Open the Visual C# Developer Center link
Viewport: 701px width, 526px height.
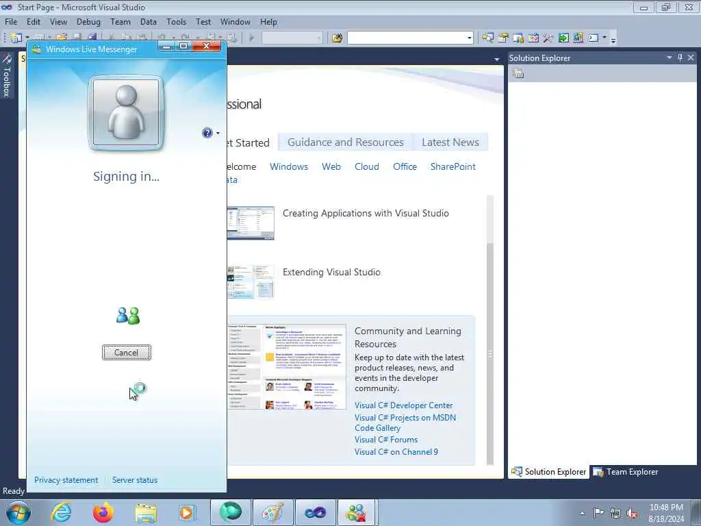404,405
